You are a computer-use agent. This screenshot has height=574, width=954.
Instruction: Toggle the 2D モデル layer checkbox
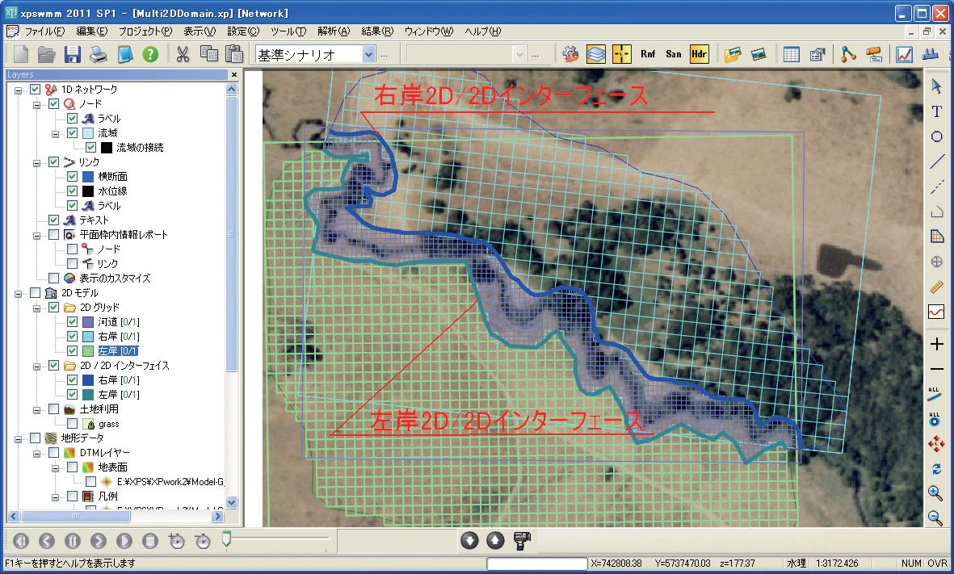click(35, 292)
